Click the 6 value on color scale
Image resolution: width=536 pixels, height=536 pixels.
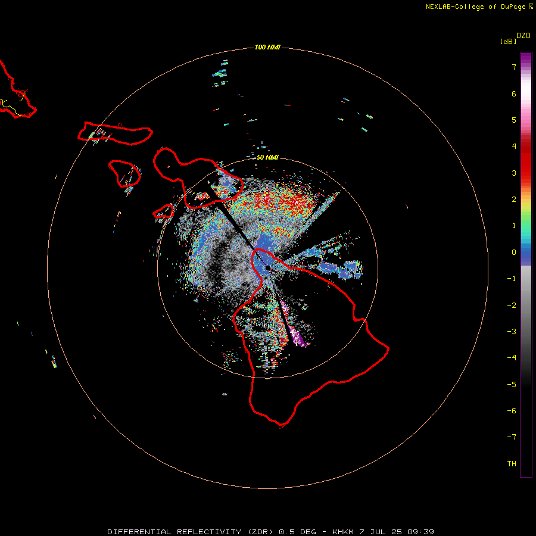tap(514, 94)
